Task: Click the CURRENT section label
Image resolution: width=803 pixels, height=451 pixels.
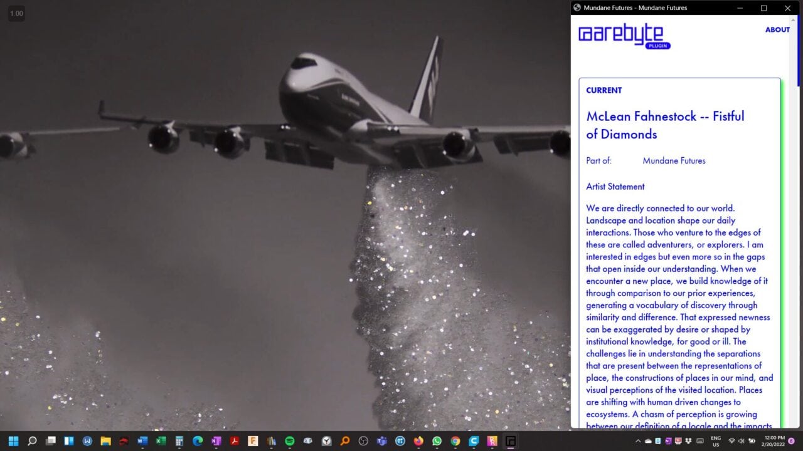Action: [x=604, y=90]
